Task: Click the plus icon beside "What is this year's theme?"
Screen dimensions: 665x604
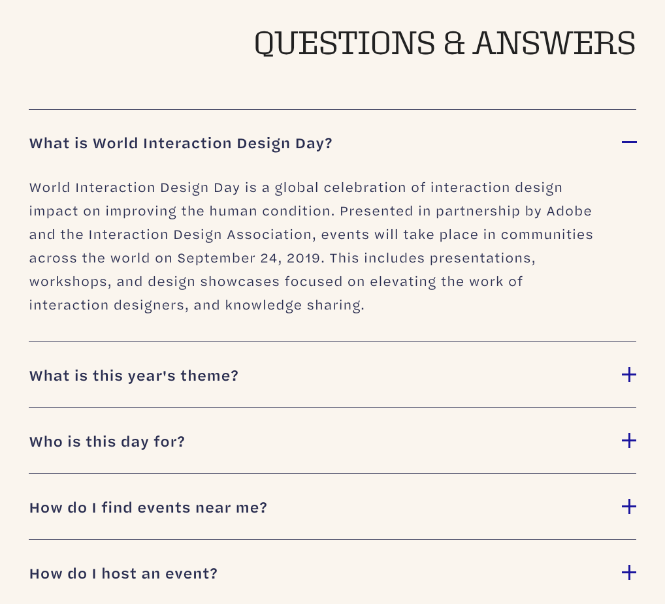Action: click(x=629, y=375)
